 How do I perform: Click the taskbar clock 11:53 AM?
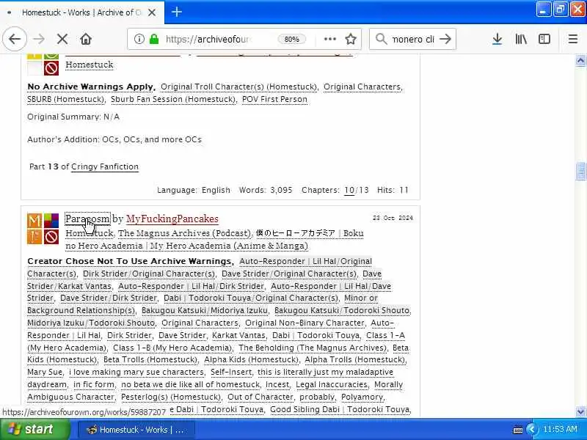click(560, 430)
